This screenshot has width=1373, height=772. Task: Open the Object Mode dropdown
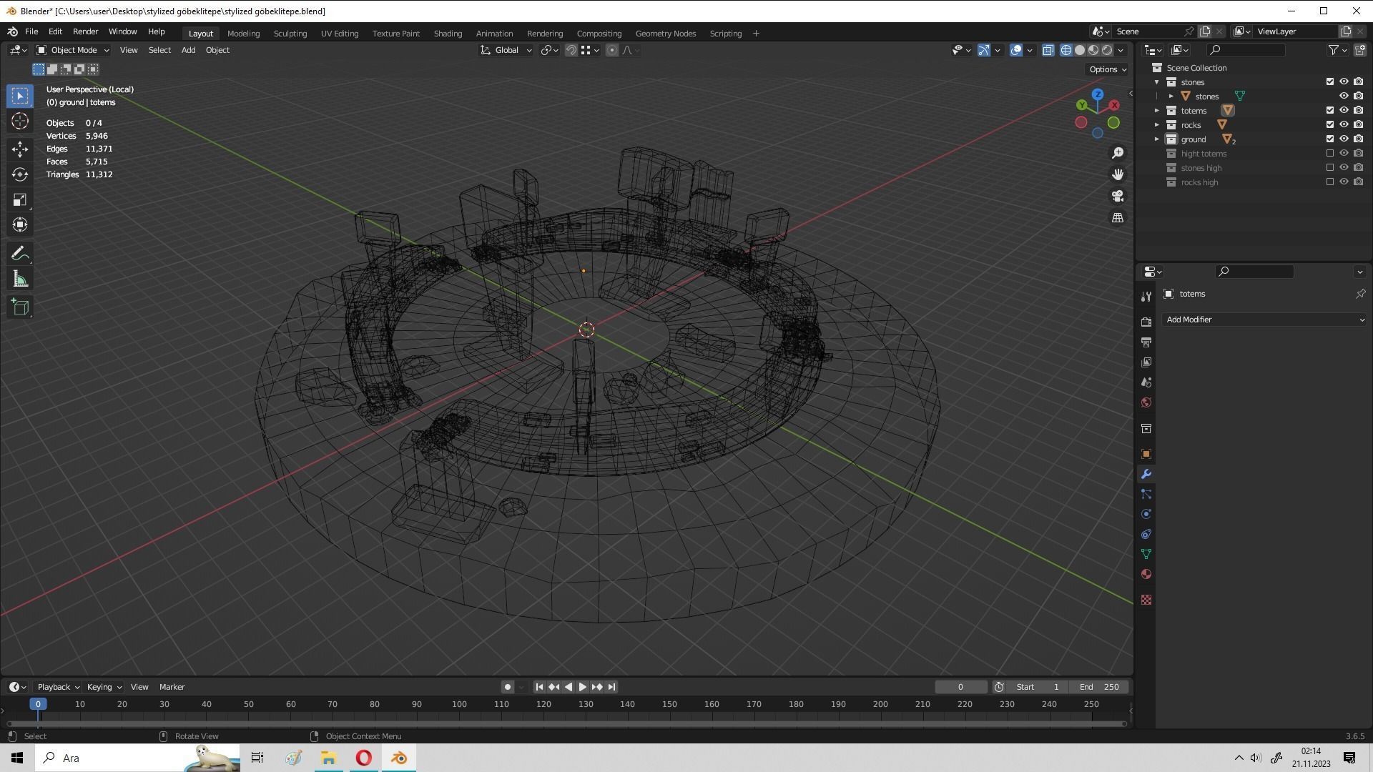[x=73, y=50]
